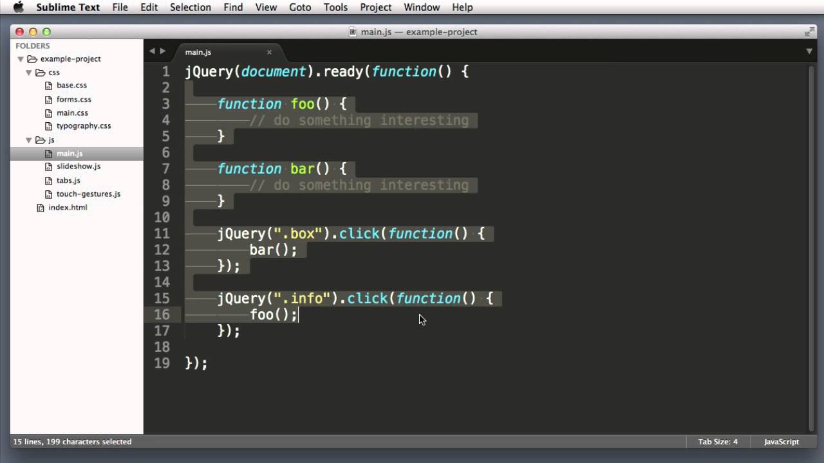Open base.css in the sidebar

tap(71, 86)
